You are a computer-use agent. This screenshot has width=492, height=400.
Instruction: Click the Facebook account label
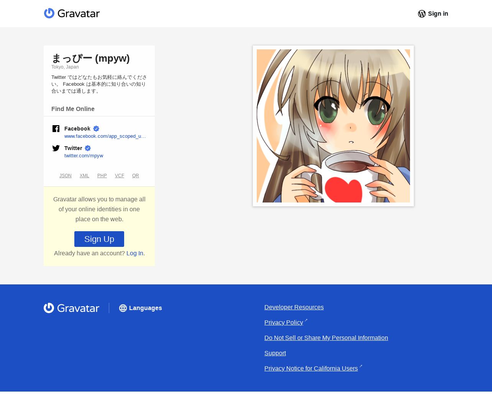tap(77, 129)
